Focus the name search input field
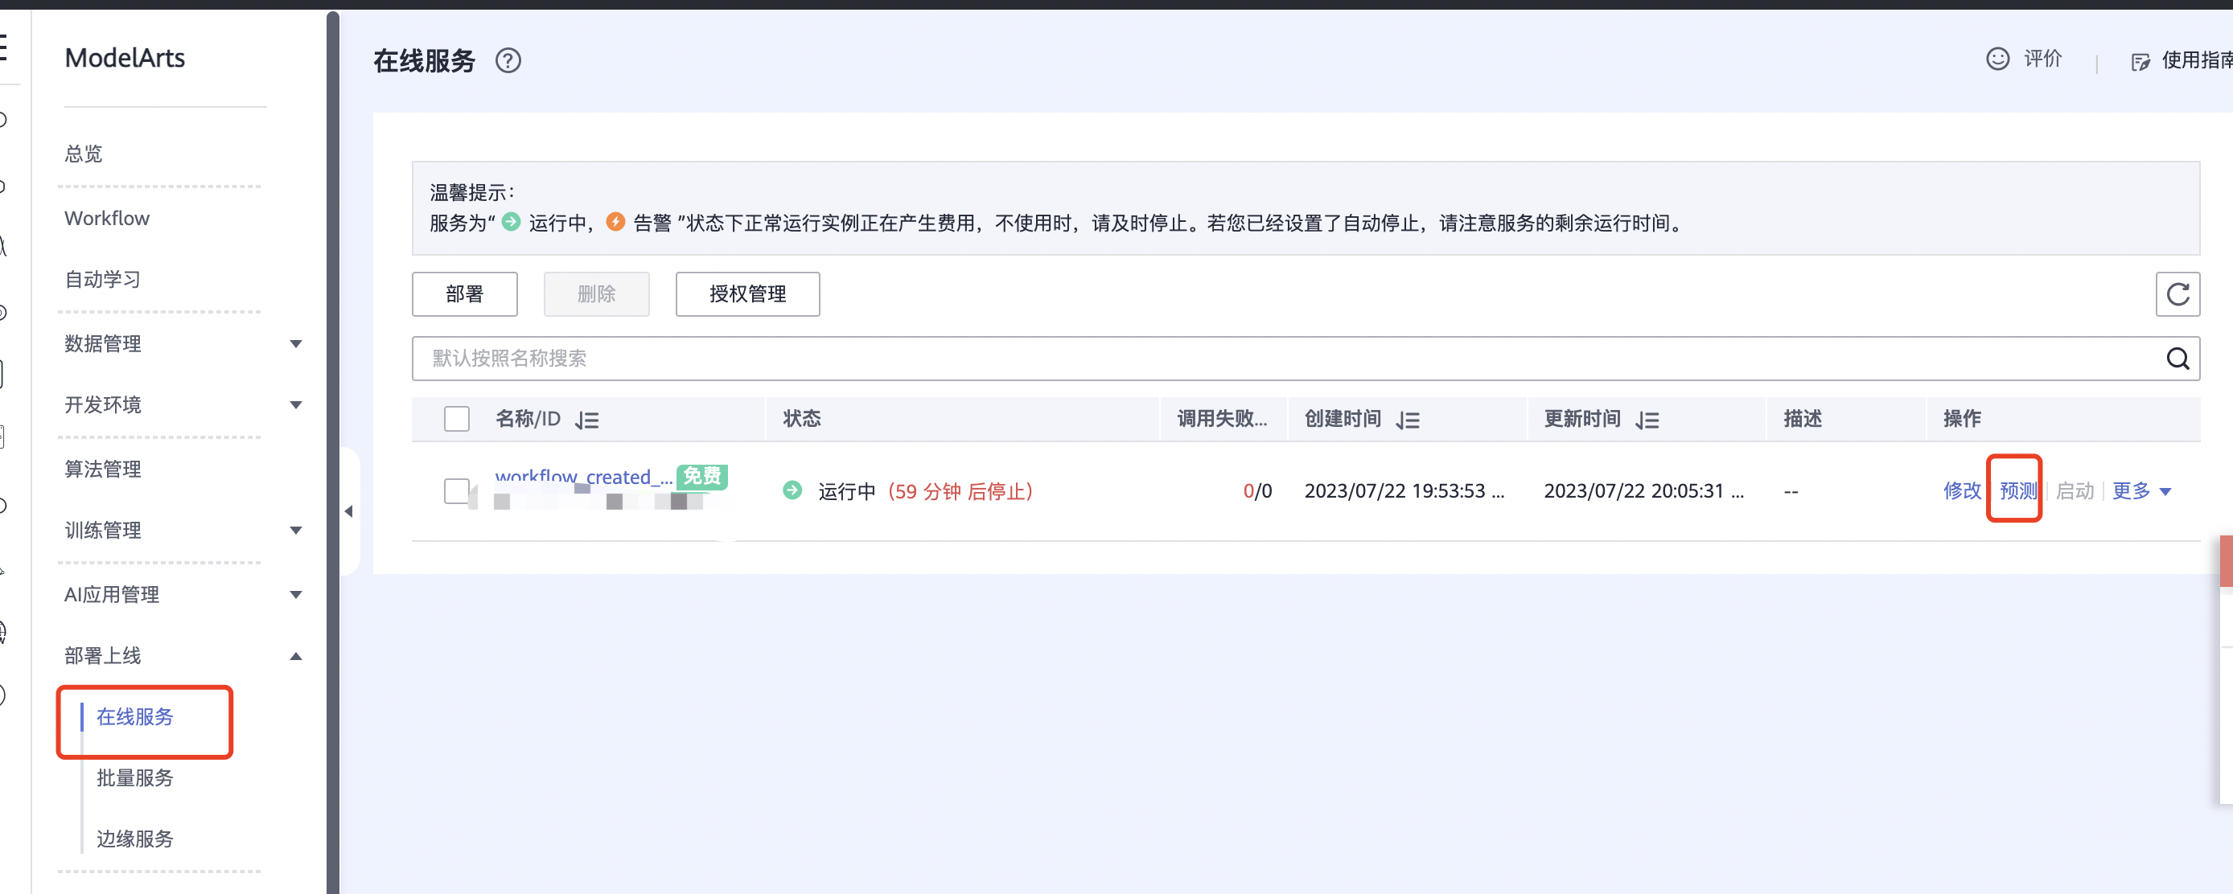 click(1214, 359)
